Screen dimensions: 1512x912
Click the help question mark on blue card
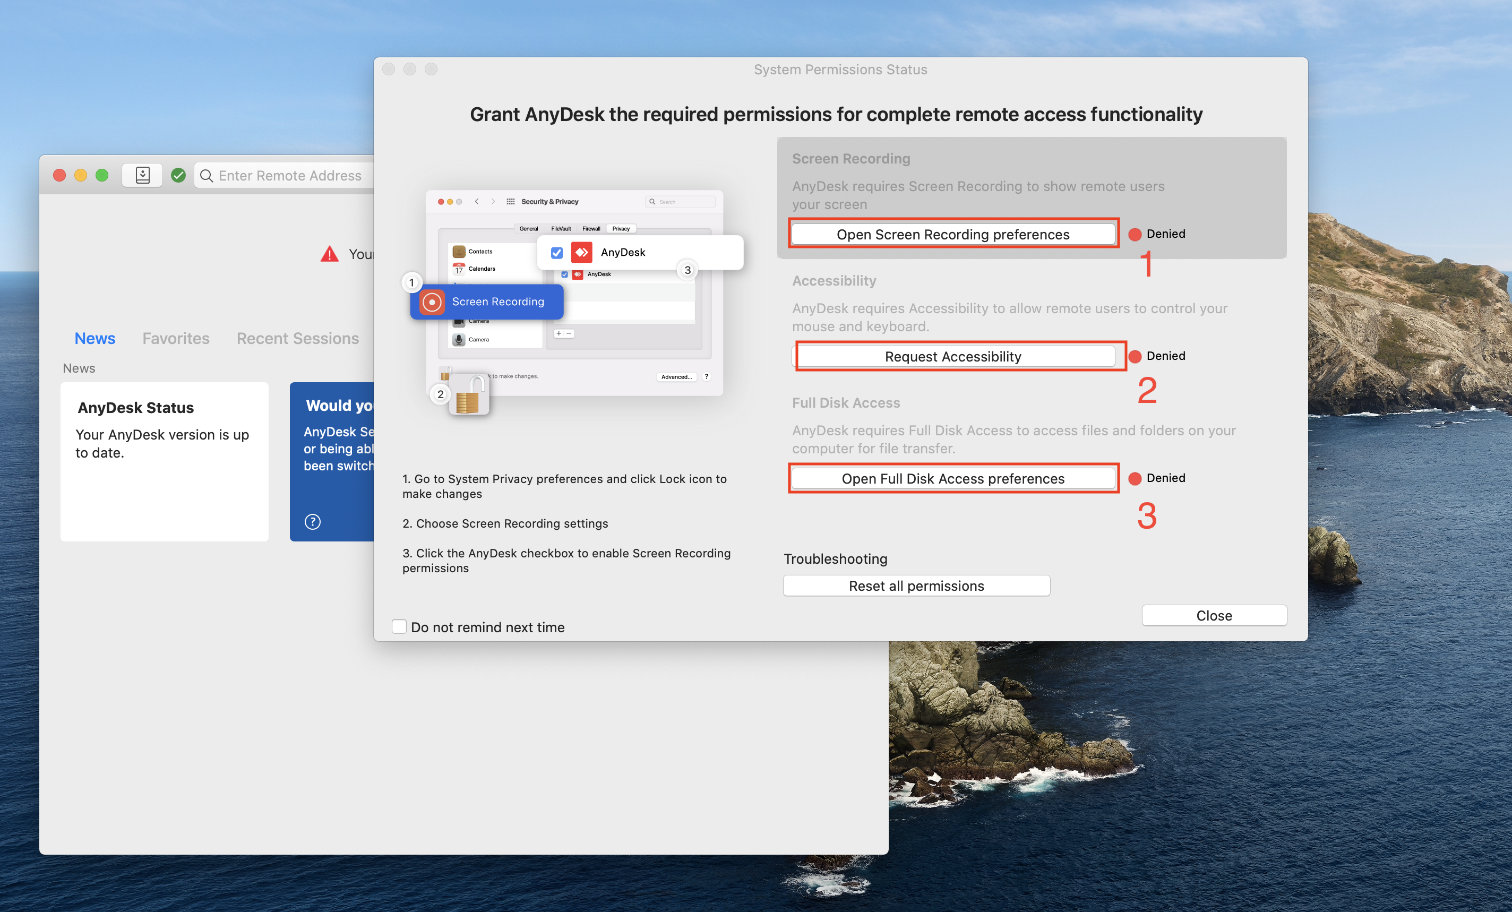(x=312, y=521)
